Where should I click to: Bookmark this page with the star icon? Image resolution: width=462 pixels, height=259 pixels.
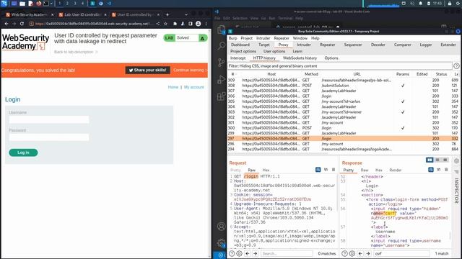click(x=165, y=24)
